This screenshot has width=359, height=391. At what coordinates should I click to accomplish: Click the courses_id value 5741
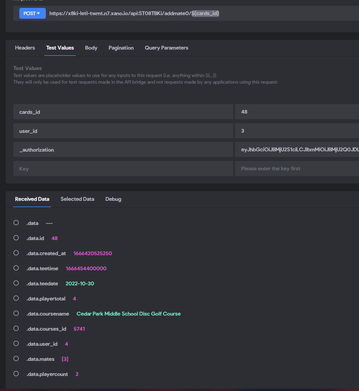(79, 329)
